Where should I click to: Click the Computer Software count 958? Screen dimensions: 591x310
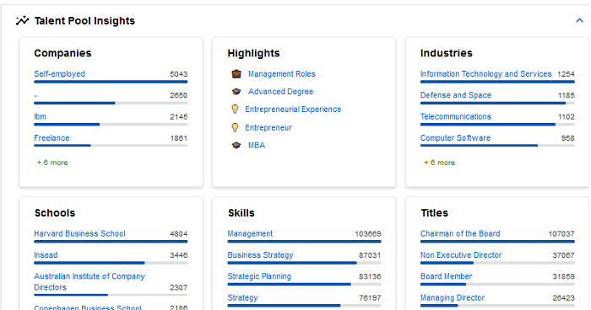(567, 138)
